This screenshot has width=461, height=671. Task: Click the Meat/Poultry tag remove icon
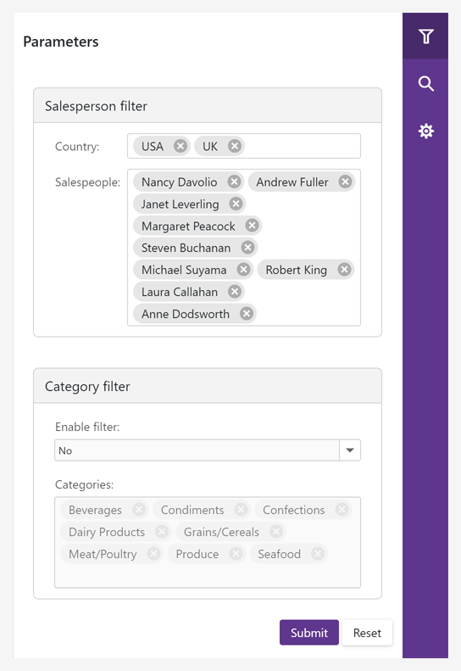[x=153, y=554]
